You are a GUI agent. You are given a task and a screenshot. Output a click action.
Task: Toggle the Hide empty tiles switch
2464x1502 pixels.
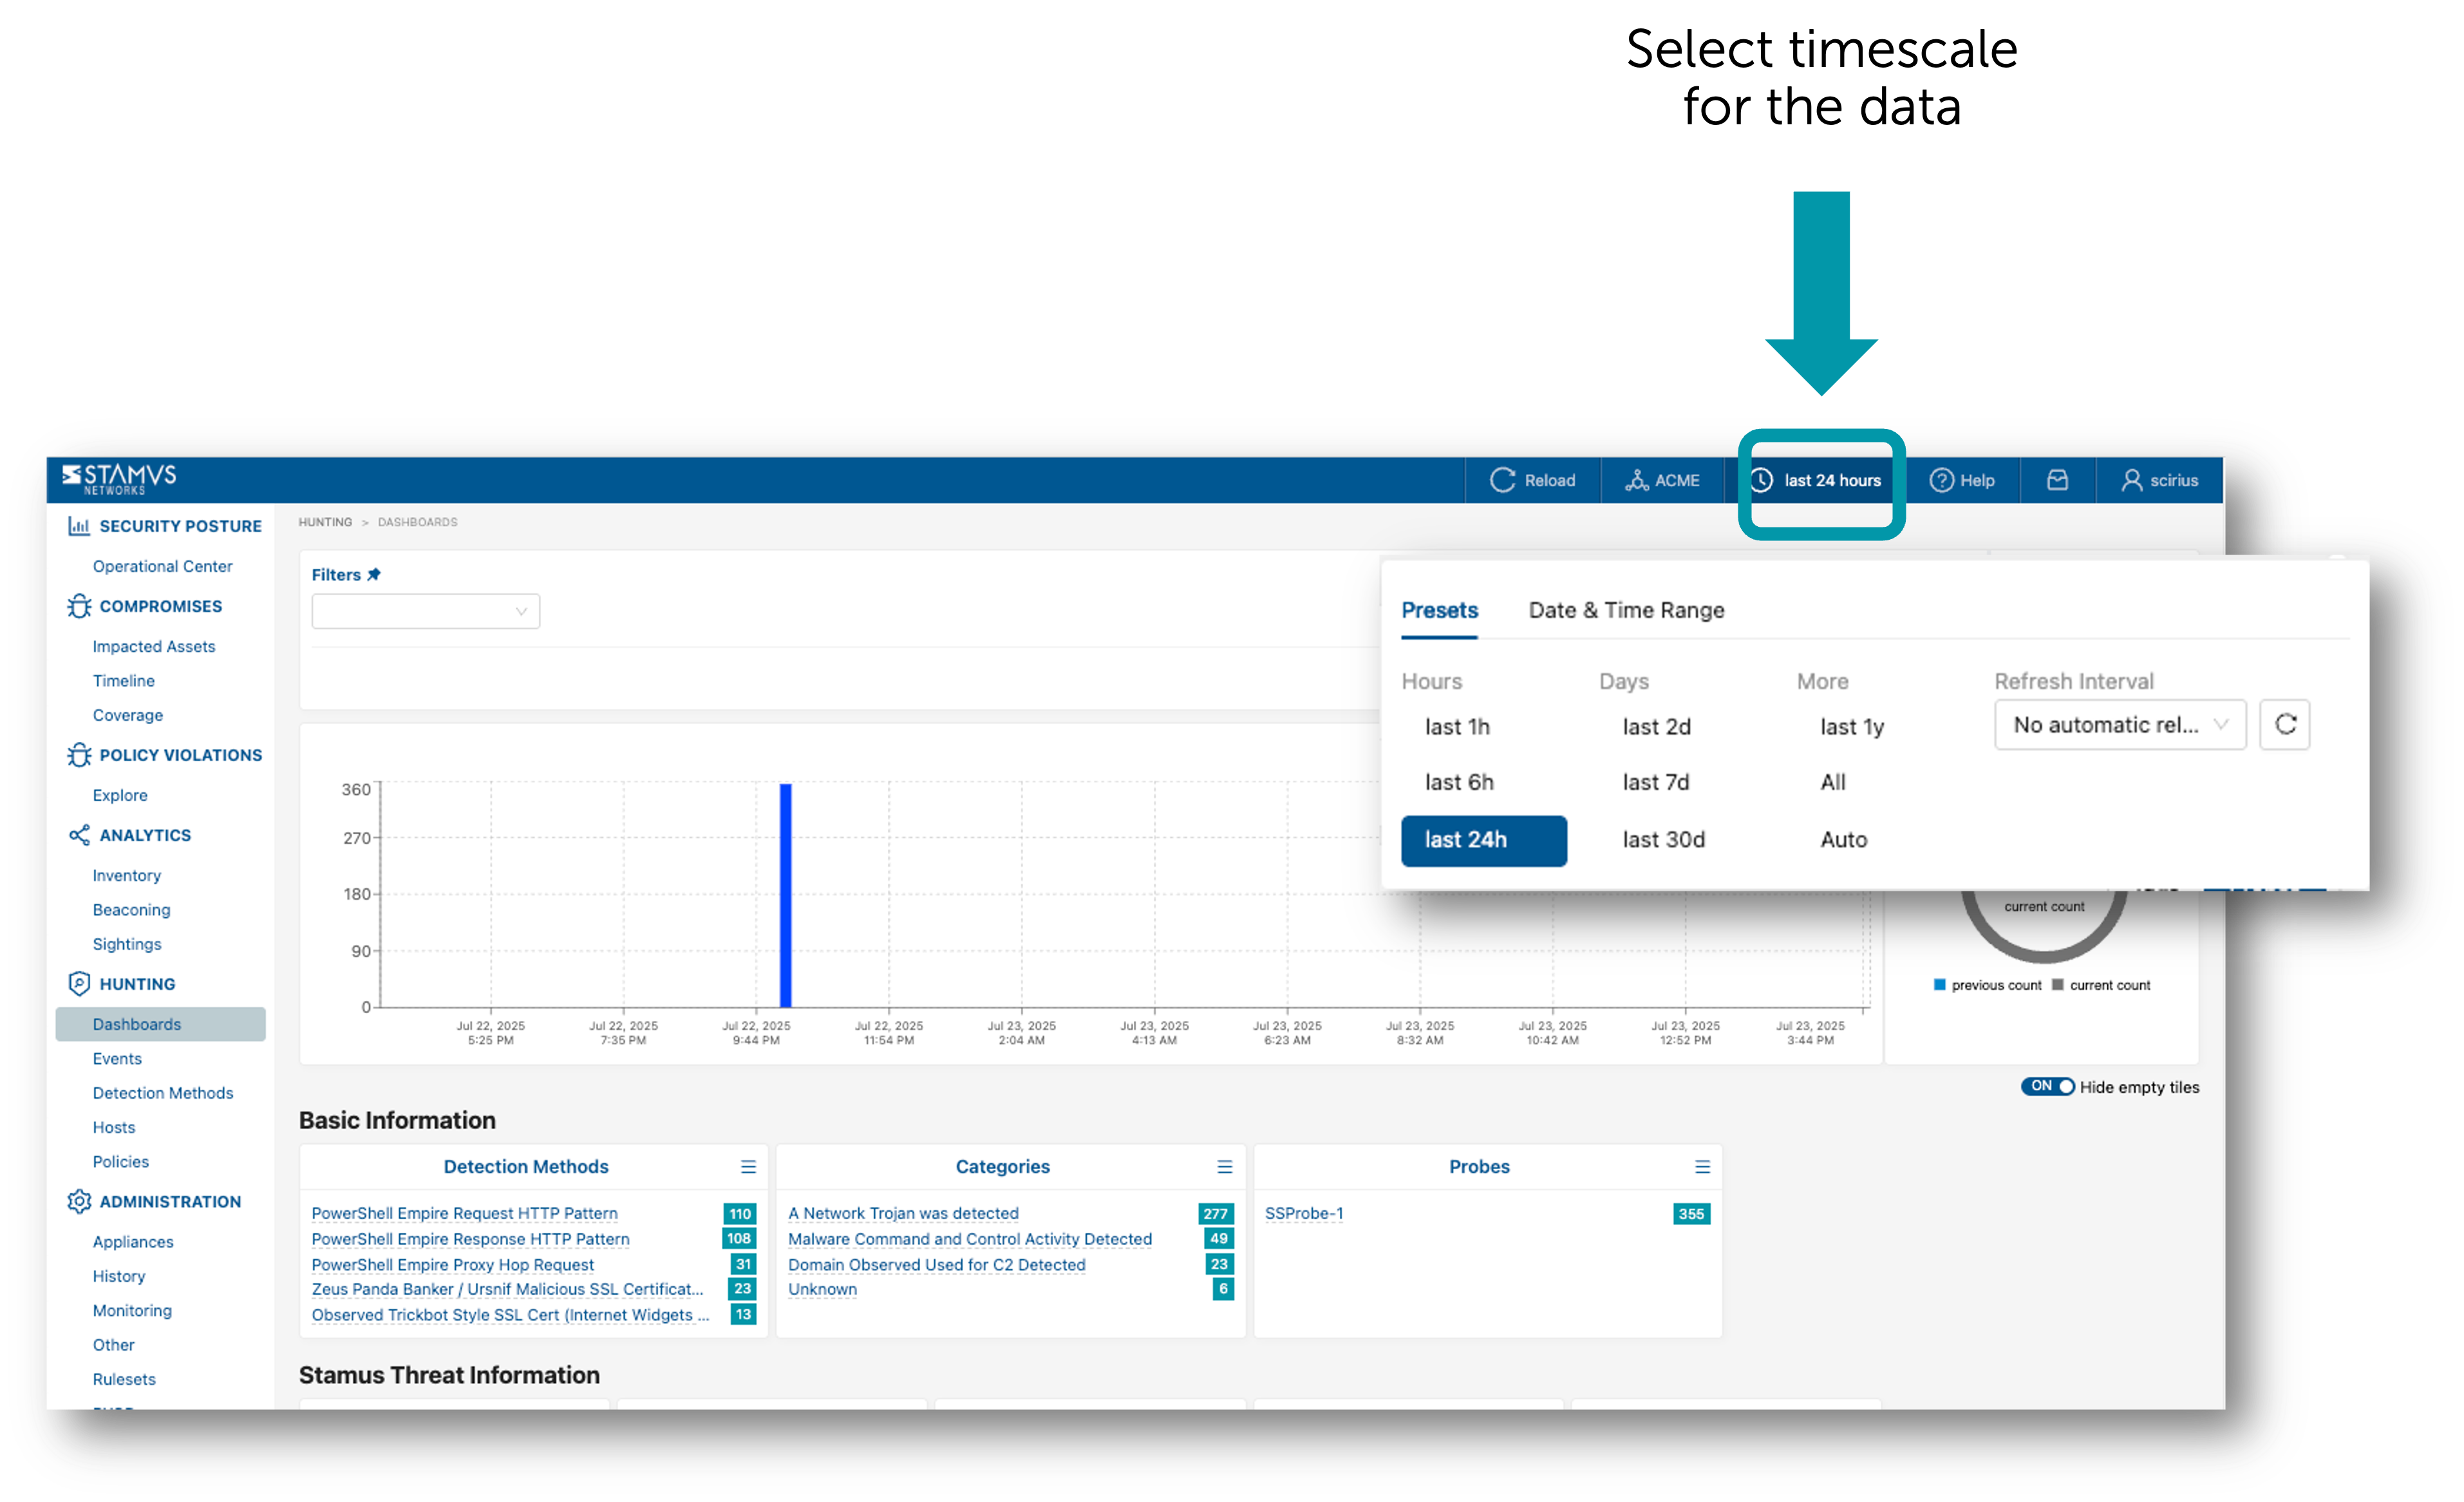coord(2047,1087)
